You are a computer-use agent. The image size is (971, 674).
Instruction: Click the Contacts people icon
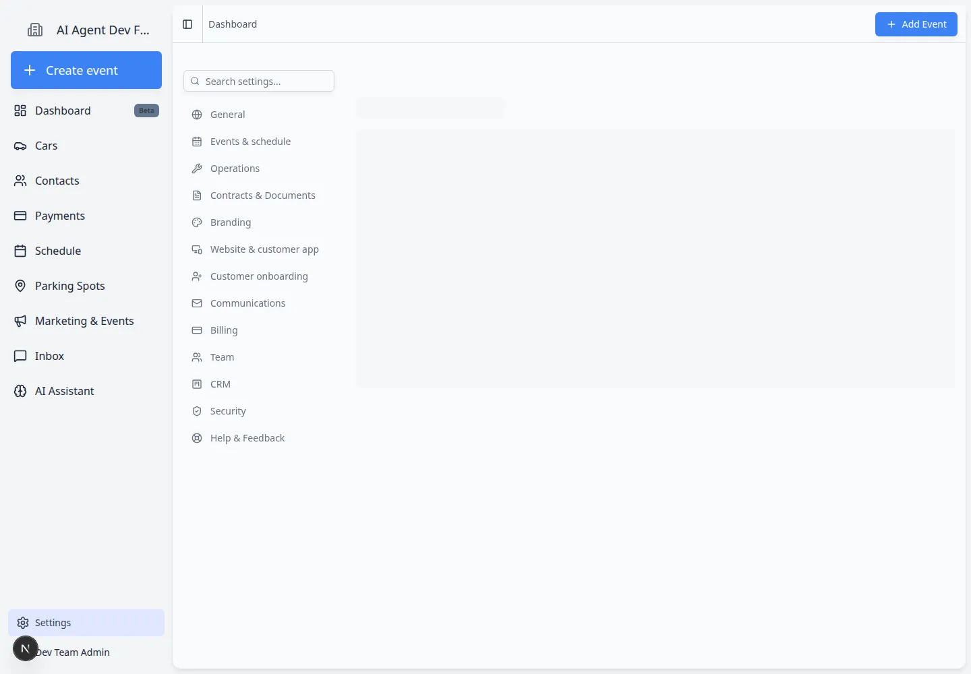pos(20,181)
